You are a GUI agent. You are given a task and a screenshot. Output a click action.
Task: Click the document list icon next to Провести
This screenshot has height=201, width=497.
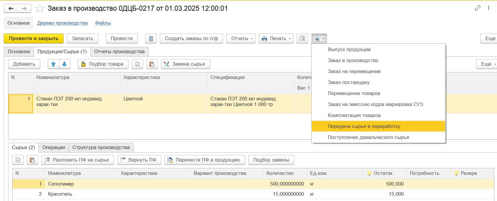click(151, 39)
